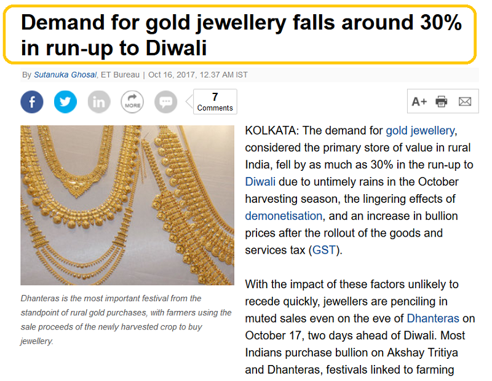Open author Sutanuka Ghosal's profile link
492x381 pixels.
click(64, 75)
